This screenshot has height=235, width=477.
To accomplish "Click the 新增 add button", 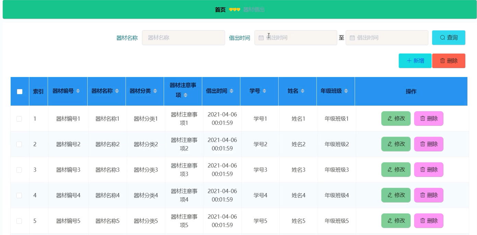I will click(x=415, y=61).
